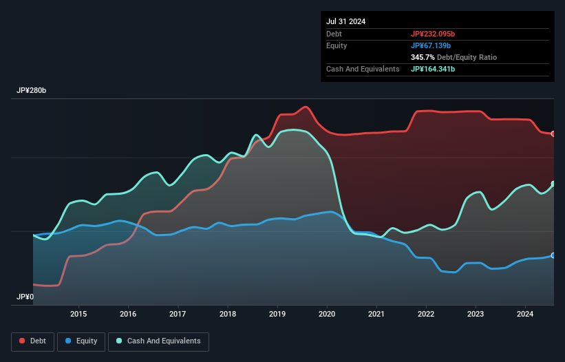Select the red Debt endpoint marker
The width and height of the screenshot is (565, 362).
coord(553,134)
